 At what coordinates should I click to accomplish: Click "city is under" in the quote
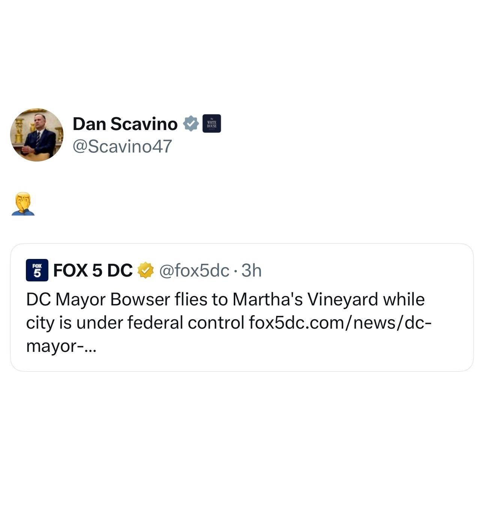74,322
